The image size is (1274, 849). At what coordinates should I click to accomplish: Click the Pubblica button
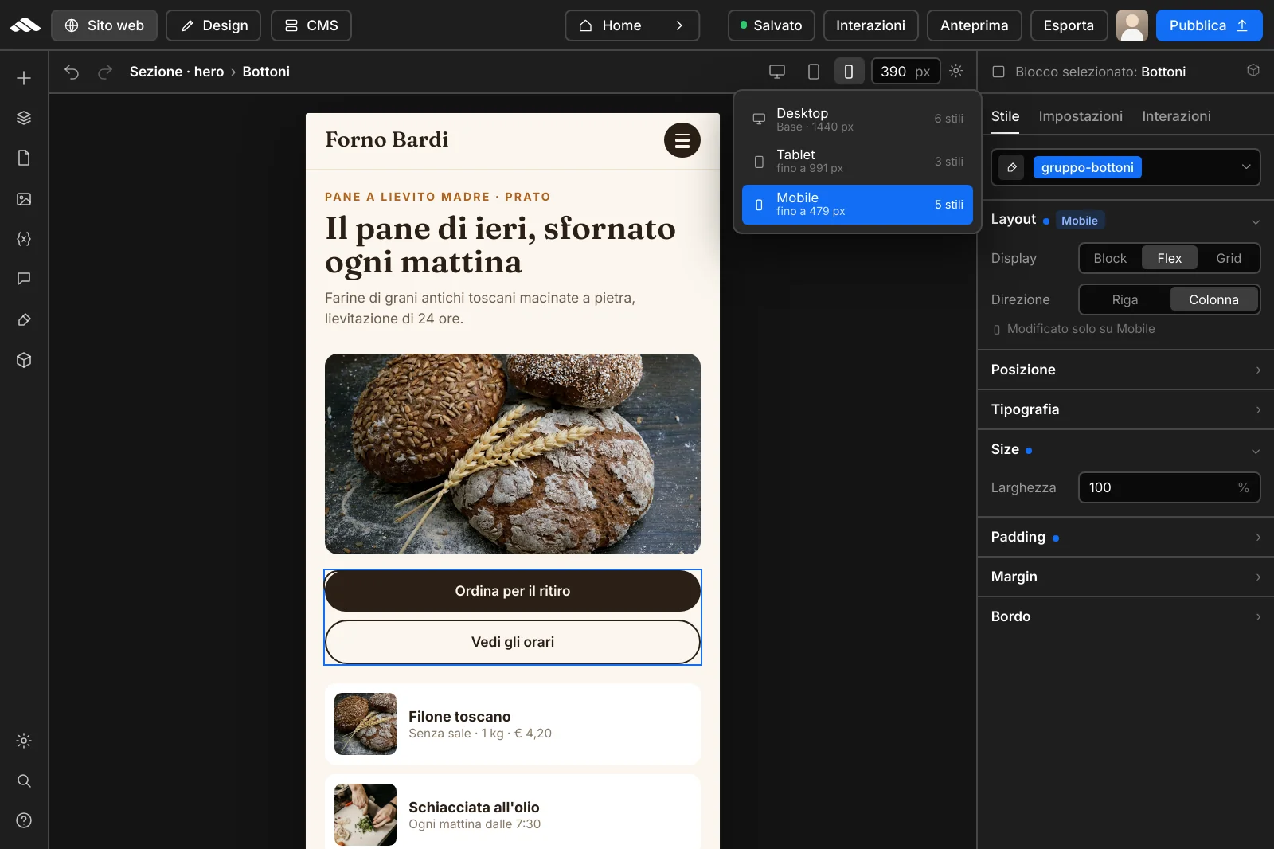pos(1209,25)
